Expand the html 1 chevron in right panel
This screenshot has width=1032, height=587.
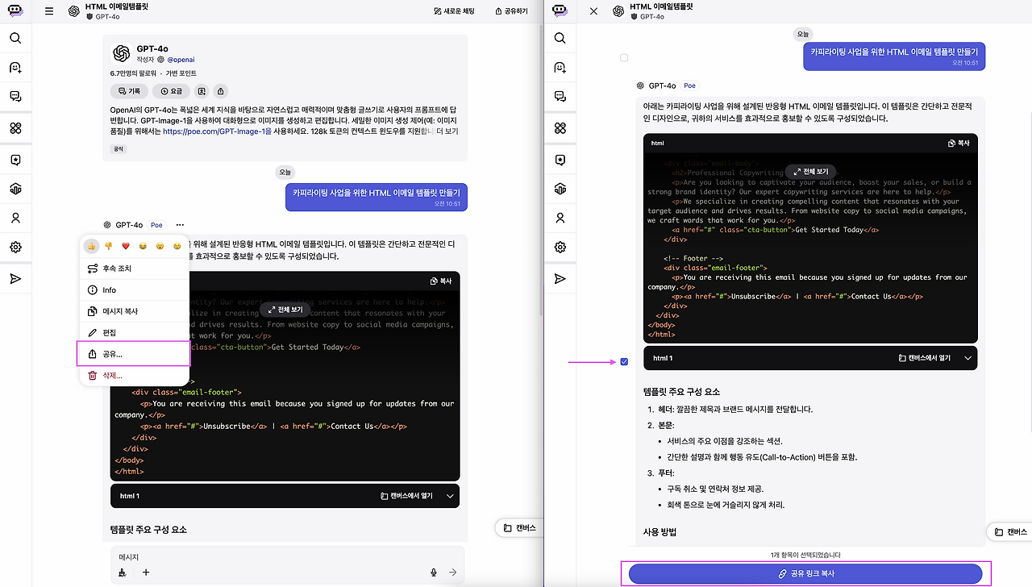pos(968,358)
